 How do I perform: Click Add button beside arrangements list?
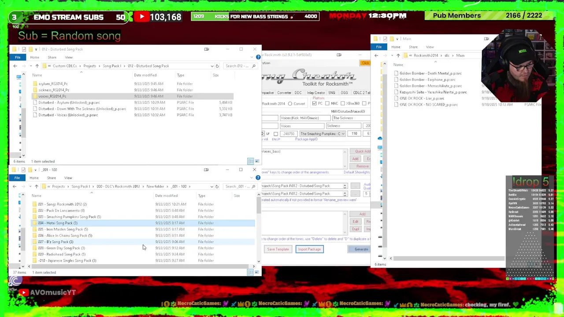coord(356,159)
